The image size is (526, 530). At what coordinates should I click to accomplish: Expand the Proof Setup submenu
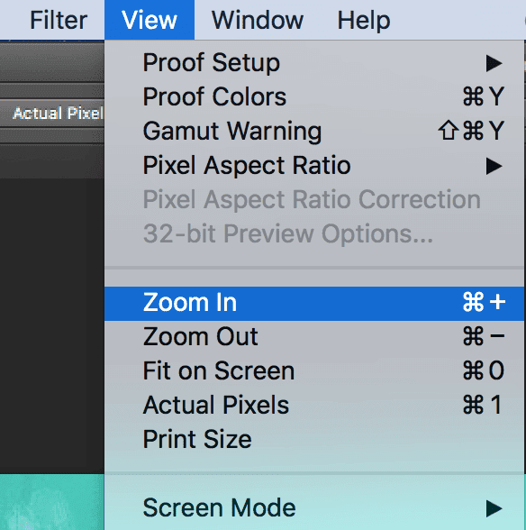(314, 63)
